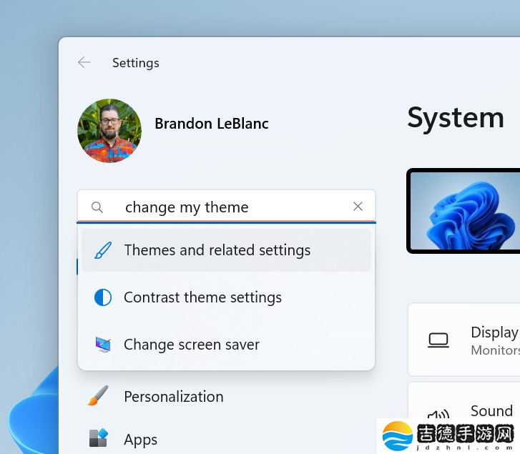Select the desktop wallpaper preview thumbnail
This screenshot has height=454, width=520.
(x=464, y=211)
